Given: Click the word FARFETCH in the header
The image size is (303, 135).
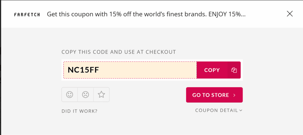Looking at the screenshot, I should pos(27,15).
